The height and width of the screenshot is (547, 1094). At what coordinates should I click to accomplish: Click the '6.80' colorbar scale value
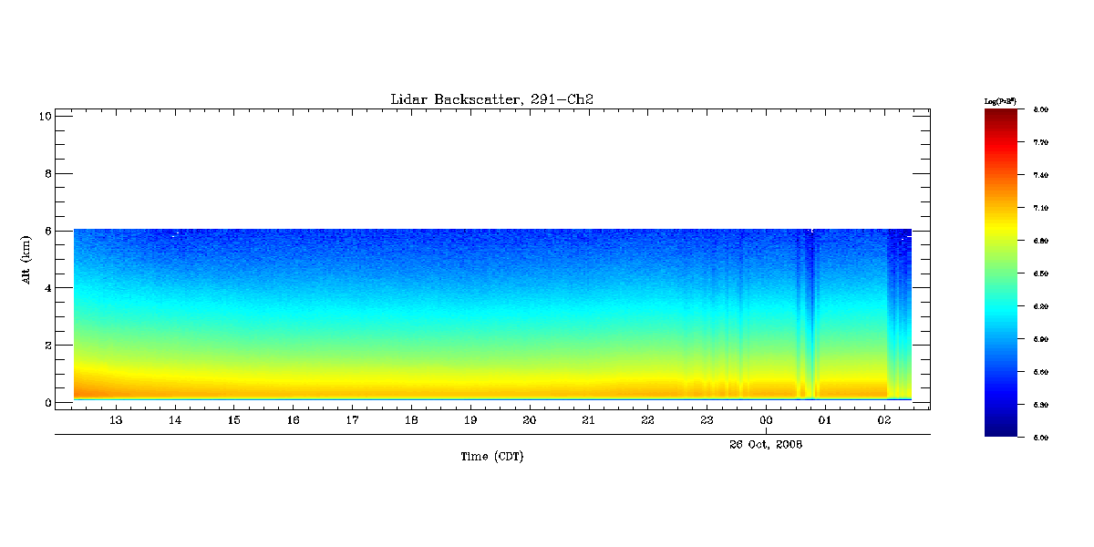click(x=1041, y=241)
